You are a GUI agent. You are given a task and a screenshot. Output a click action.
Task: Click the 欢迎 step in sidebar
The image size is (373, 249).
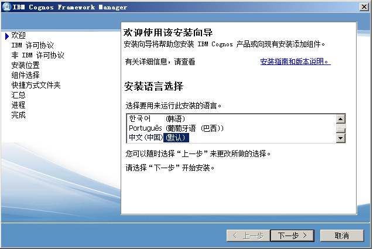[18, 36]
